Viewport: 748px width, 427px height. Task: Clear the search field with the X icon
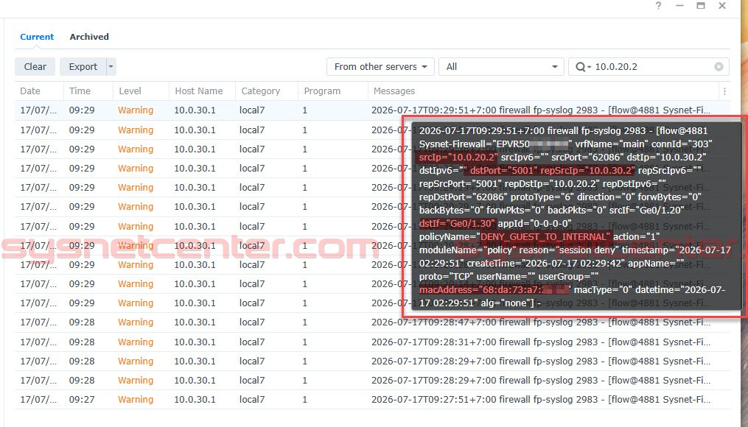pos(719,67)
